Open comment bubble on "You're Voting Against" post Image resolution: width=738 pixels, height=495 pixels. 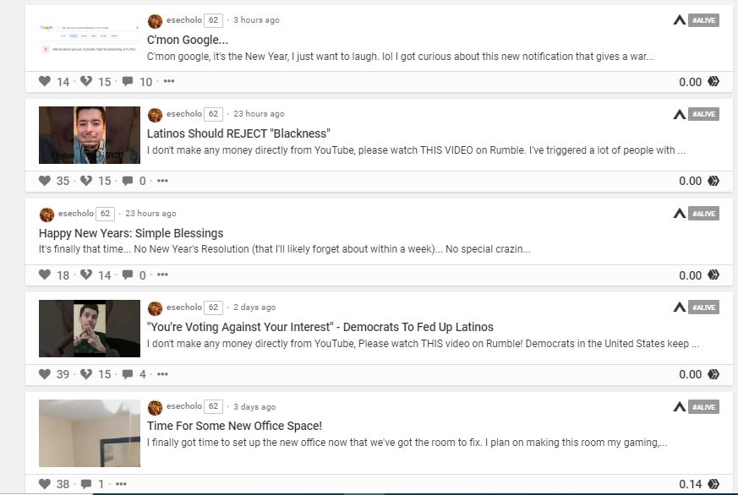tap(128, 374)
